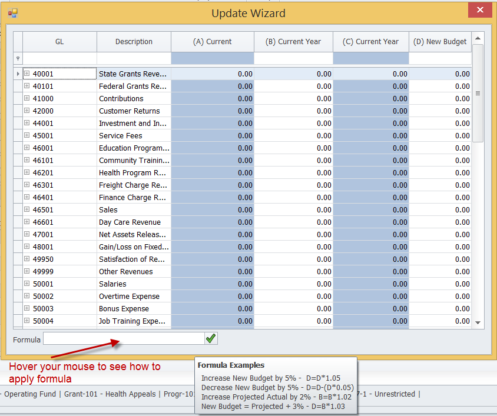The width and height of the screenshot is (497, 416).
Task: Click the row indicator arrow beside 40001
Action: pos(18,74)
